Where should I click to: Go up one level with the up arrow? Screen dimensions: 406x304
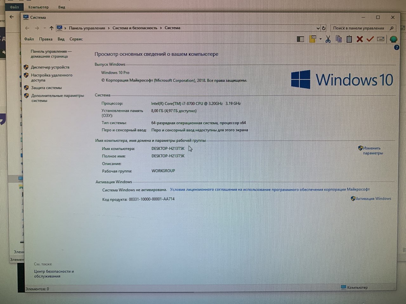51,28
